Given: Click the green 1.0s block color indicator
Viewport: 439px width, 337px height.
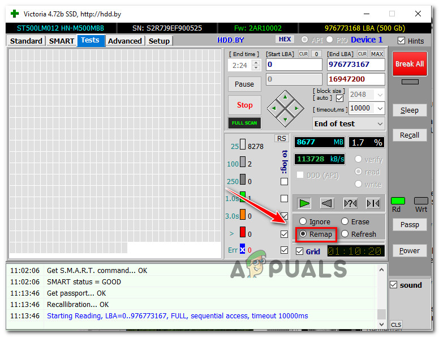Looking at the screenshot, I should (x=243, y=197).
